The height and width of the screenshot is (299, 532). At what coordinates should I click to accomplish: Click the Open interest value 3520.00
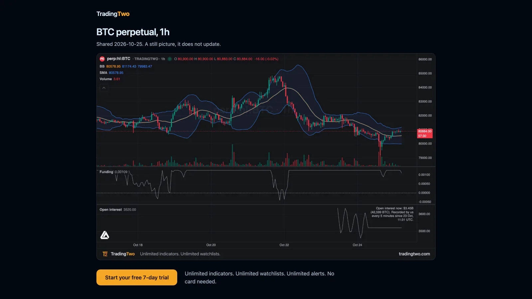(130, 210)
